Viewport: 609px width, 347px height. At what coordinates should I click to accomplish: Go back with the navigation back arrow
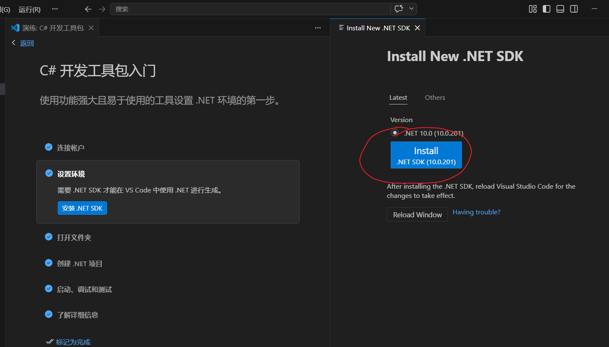click(x=88, y=9)
